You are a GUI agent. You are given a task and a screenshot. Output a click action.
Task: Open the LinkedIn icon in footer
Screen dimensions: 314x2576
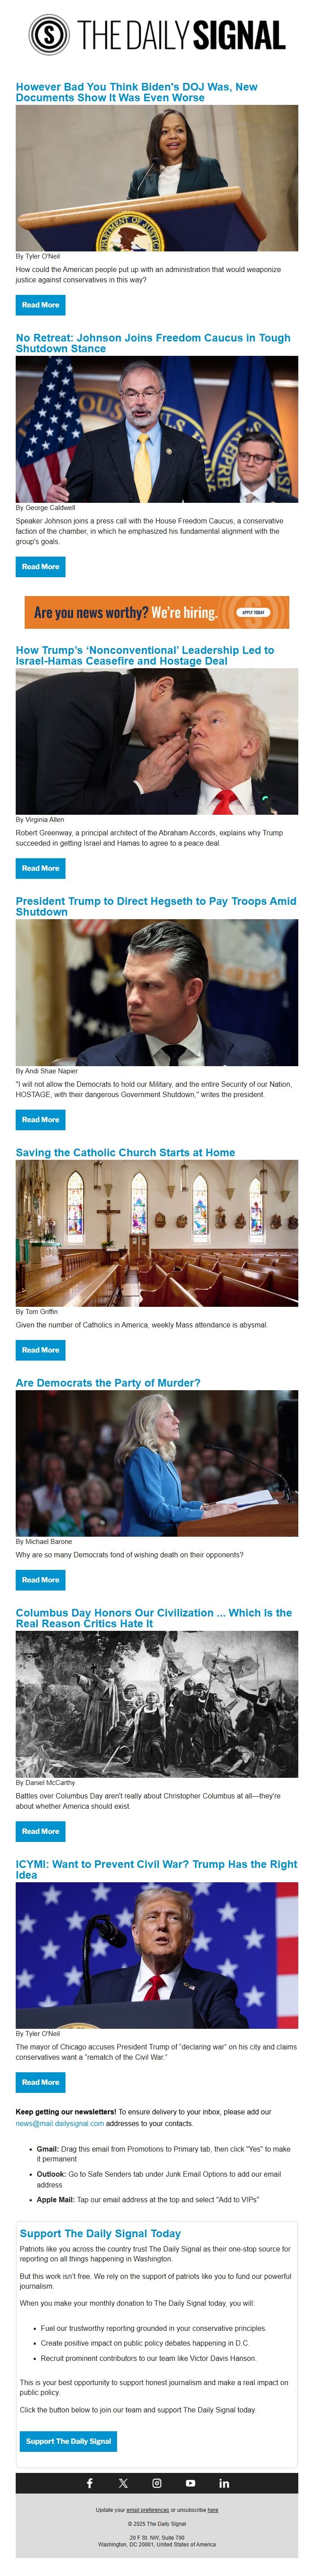224,2482
